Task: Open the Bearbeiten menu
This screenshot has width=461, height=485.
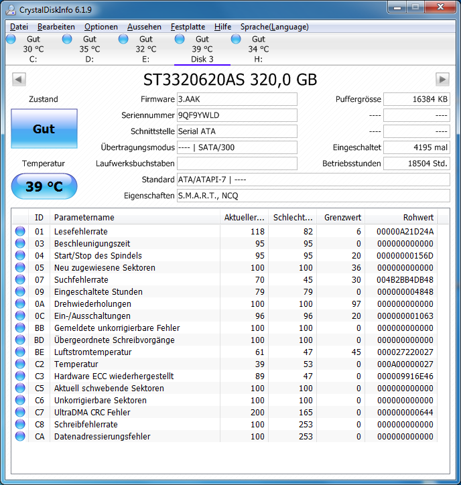Action: (x=56, y=27)
